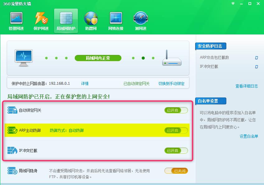Image resolution: width=264 pixels, height=185 pixels.
Task: Disable the 自动绑定网关 toggle
Action: tap(176, 110)
